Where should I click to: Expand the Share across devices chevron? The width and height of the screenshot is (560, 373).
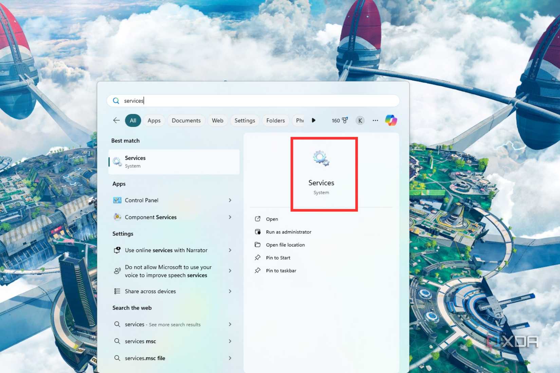[x=230, y=291]
